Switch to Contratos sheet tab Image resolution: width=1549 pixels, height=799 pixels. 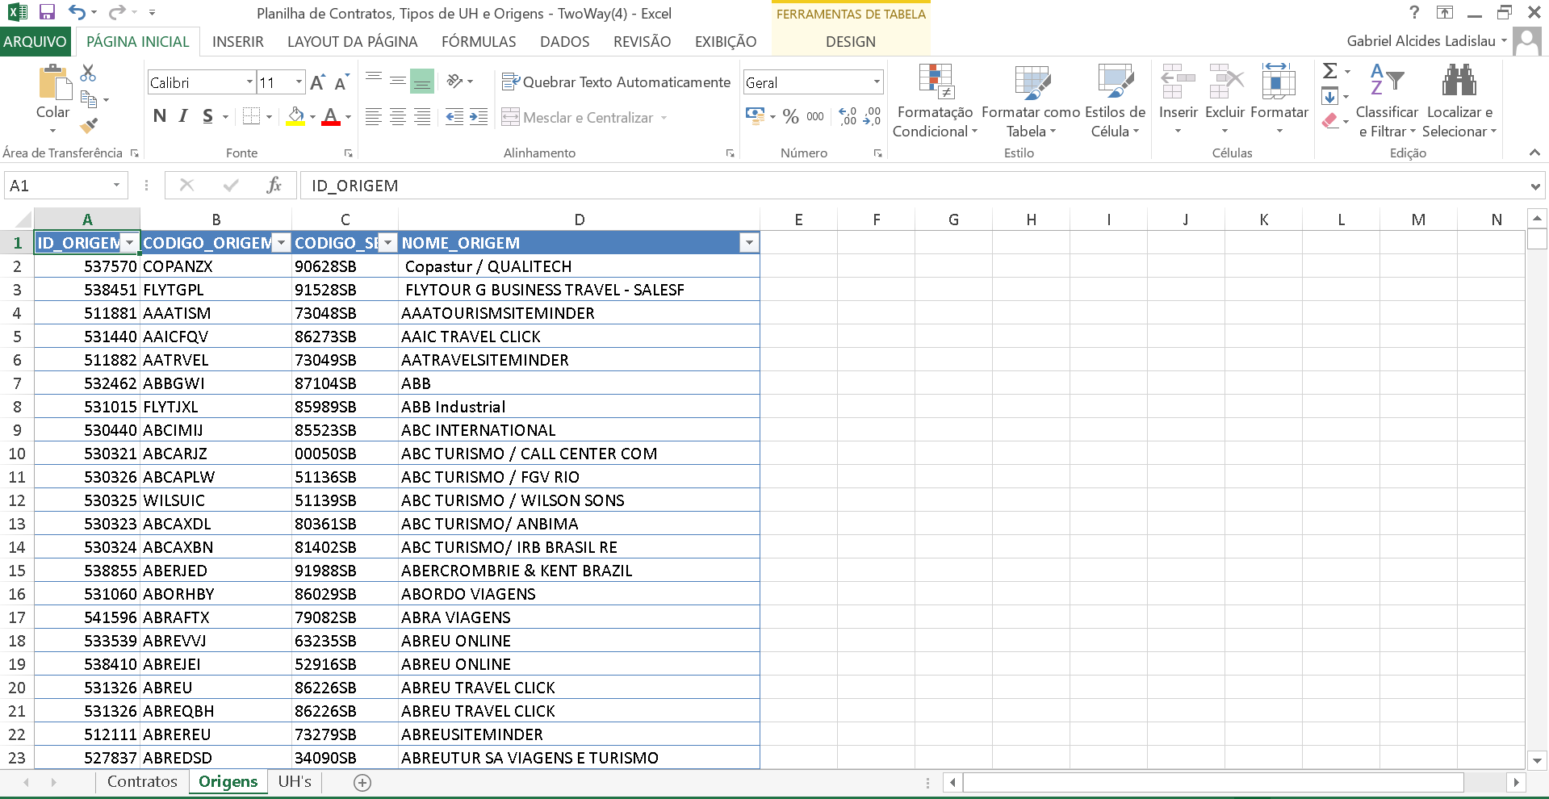pyautogui.click(x=142, y=781)
